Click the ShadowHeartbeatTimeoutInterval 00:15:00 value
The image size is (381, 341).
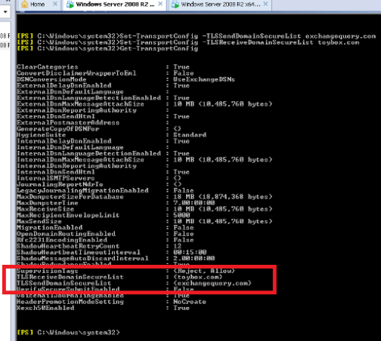pyautogui.click(x=190, y=252)
